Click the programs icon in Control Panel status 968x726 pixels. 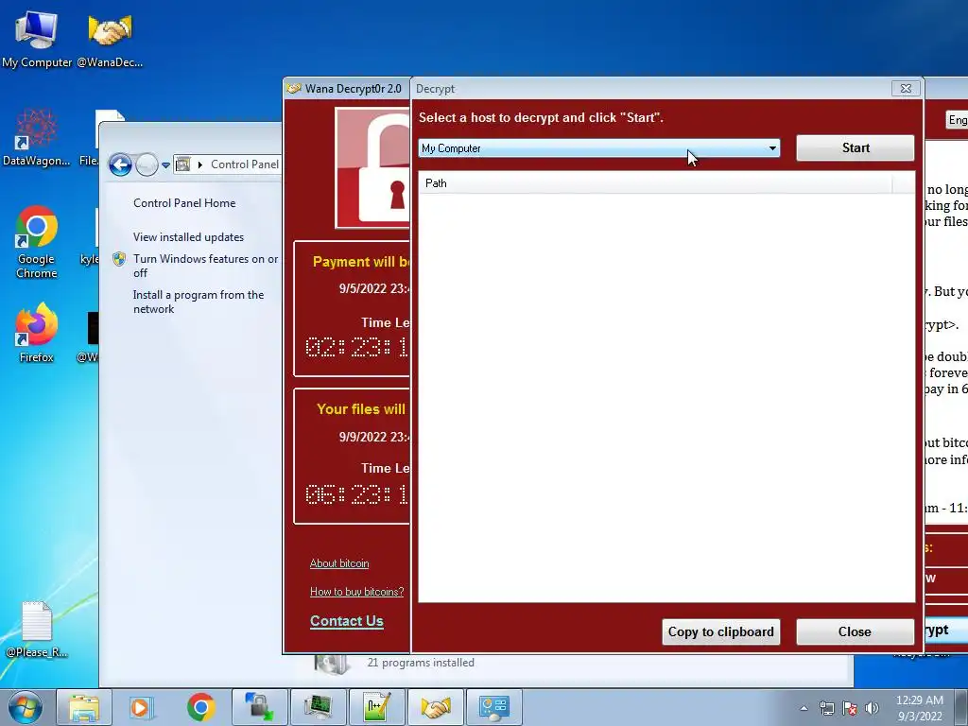pos(332,664)
